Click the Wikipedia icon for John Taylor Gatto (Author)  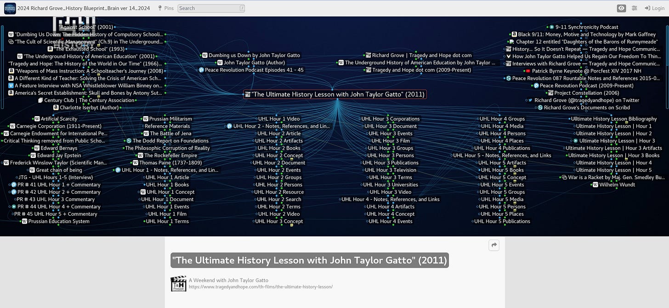point(220,62)
